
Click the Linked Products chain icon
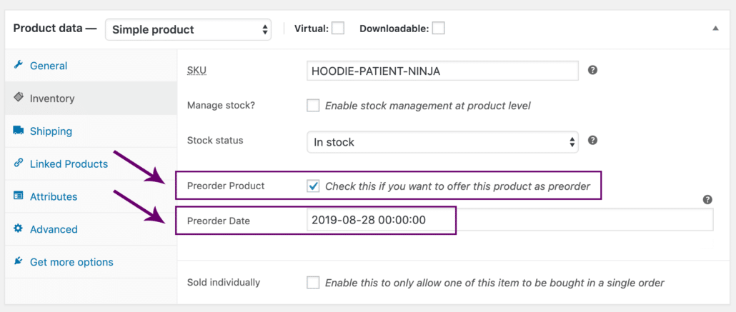click(19, 163)
